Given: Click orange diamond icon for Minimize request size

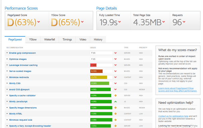Looking at the screenshot, I should coord(115,120).
